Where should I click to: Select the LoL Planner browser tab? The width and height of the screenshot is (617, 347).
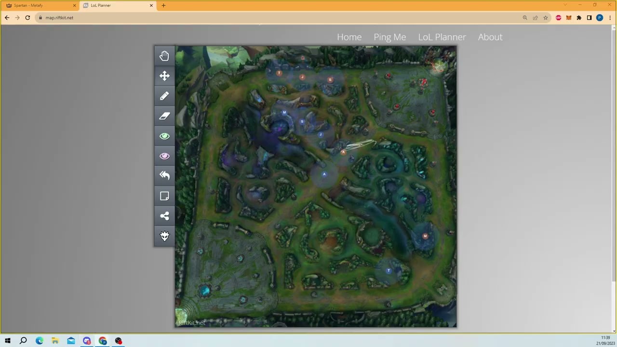(118, 5)
